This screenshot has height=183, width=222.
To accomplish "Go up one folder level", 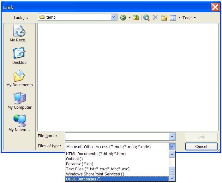I will (x=136, y=18).
